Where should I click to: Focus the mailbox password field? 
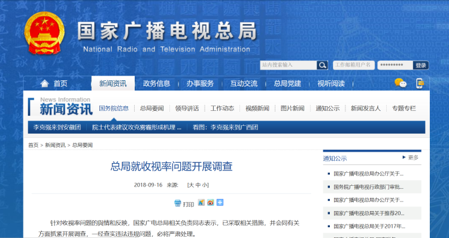click(395, 65)
